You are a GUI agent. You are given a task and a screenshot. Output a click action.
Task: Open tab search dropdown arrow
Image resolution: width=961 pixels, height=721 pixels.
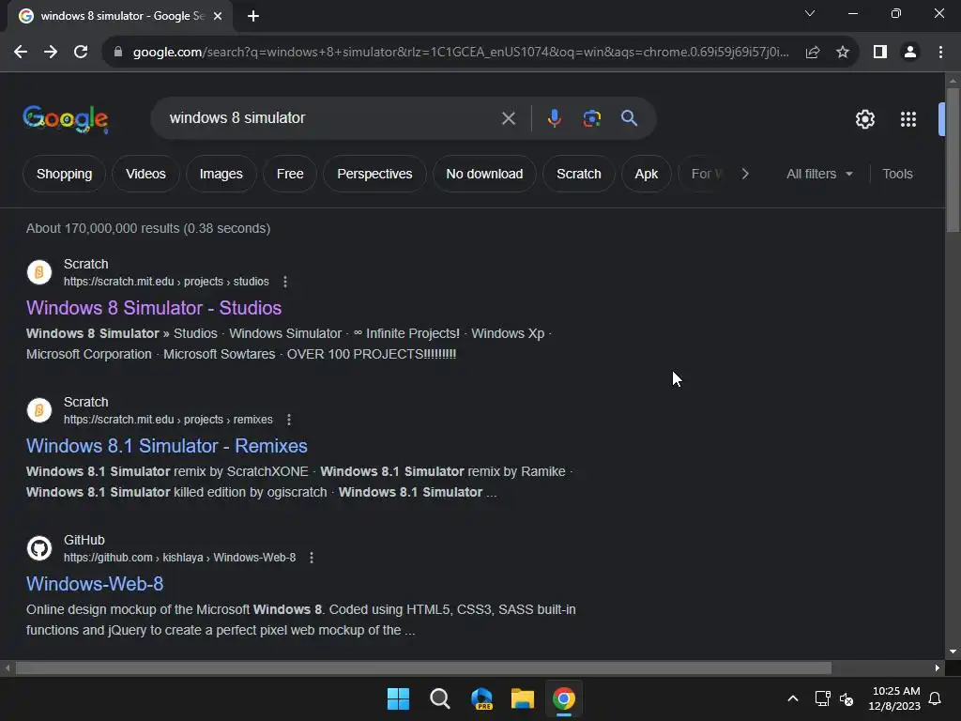pos(810,13)
